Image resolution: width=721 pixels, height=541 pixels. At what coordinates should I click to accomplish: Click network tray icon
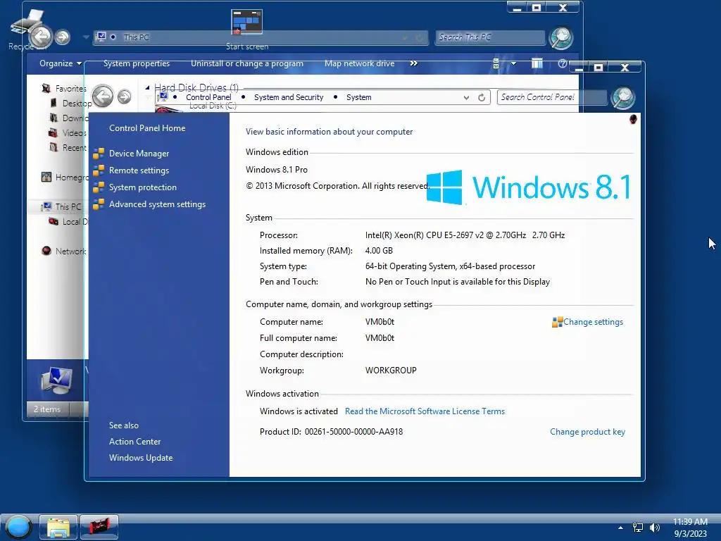[x=638, y=528]
